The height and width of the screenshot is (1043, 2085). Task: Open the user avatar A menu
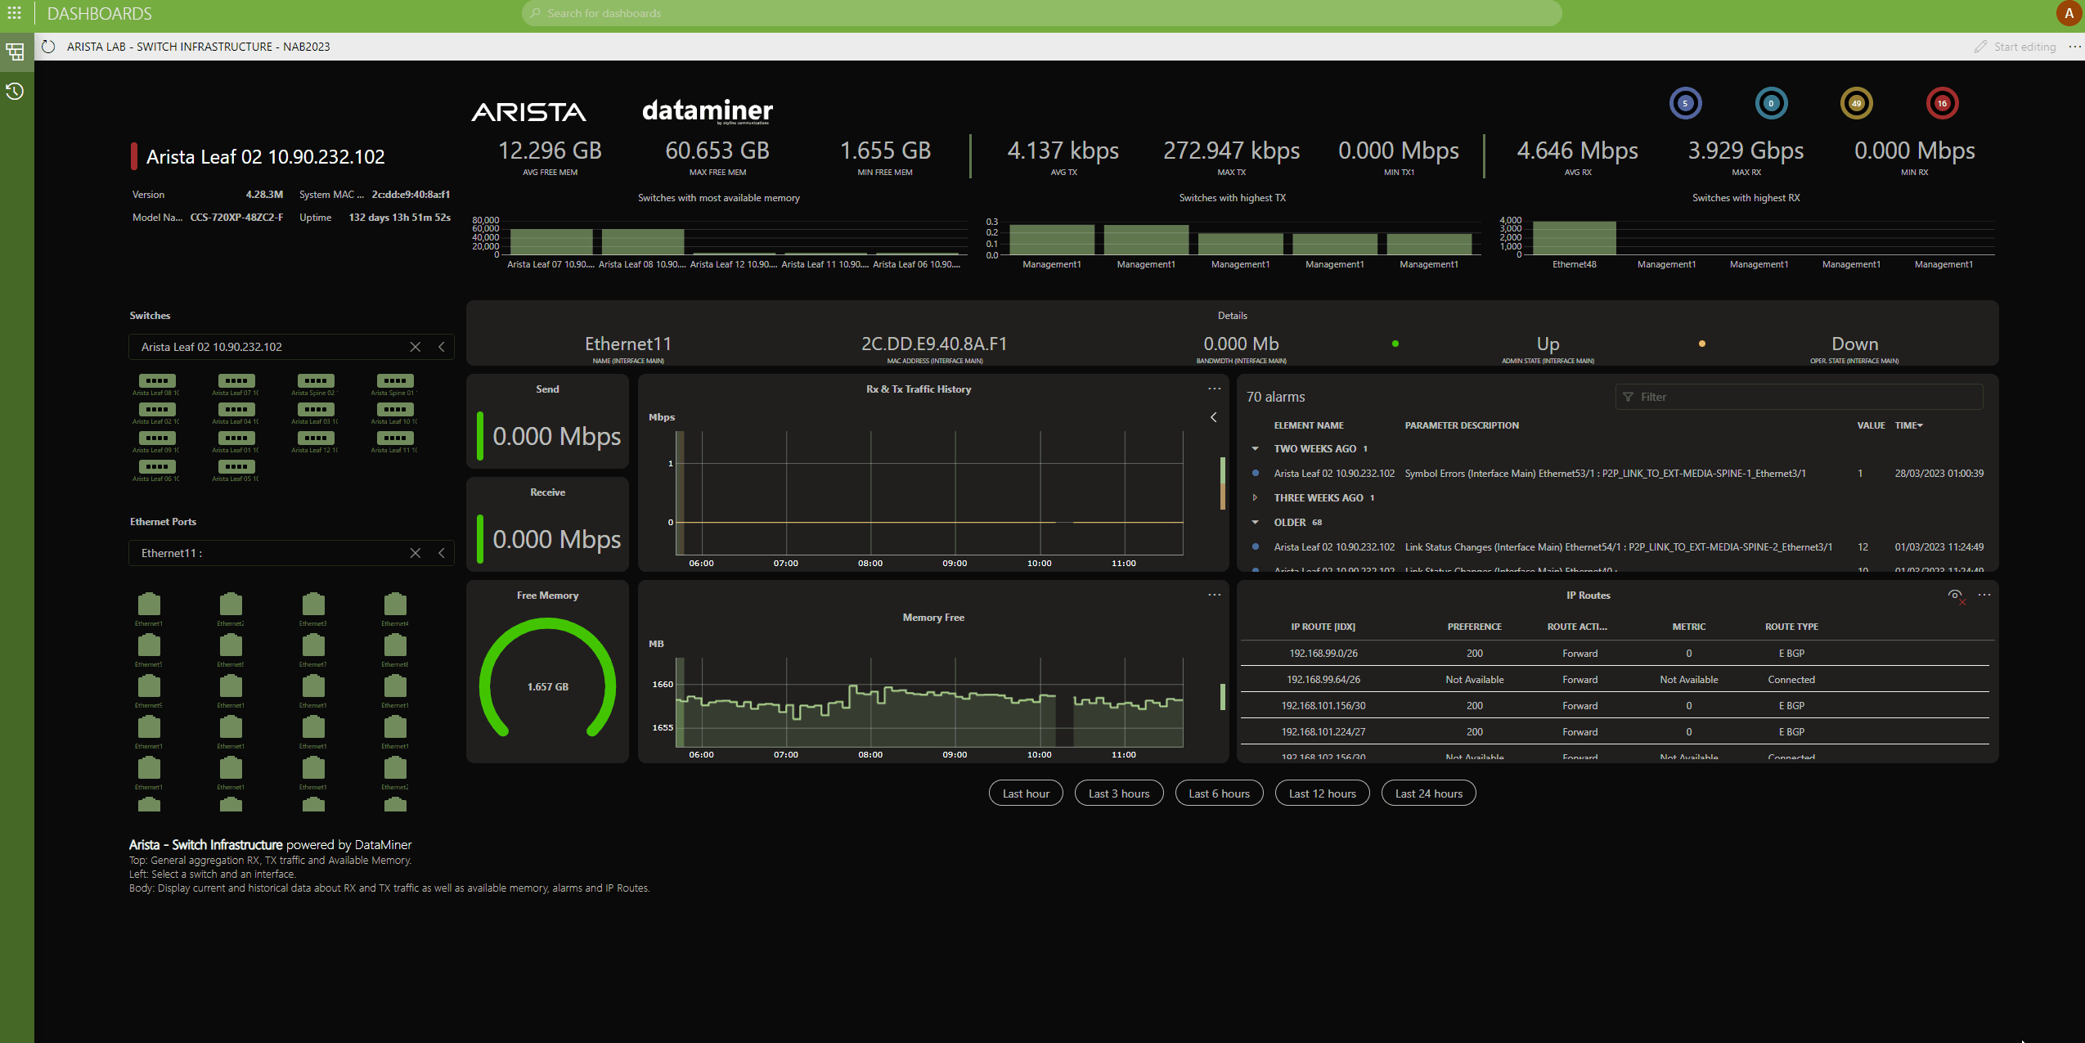(x=2069, y=13)
